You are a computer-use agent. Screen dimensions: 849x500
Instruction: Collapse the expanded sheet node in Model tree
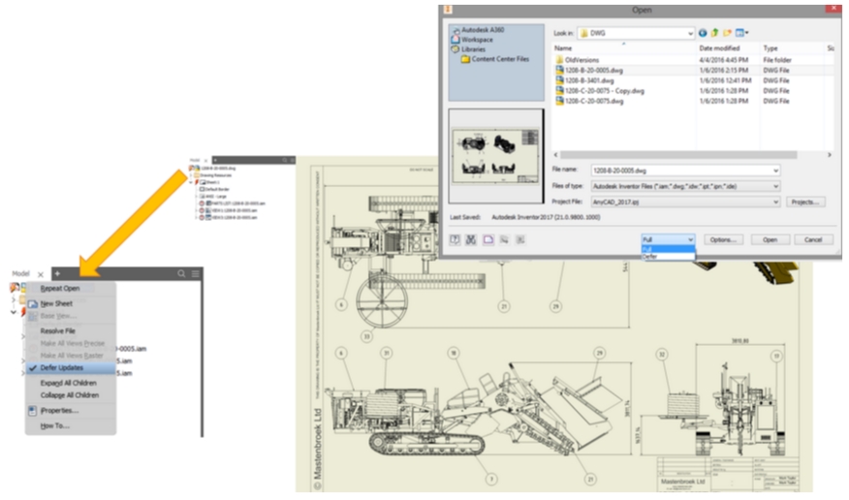pyautogui.click(x=14, y=312)
